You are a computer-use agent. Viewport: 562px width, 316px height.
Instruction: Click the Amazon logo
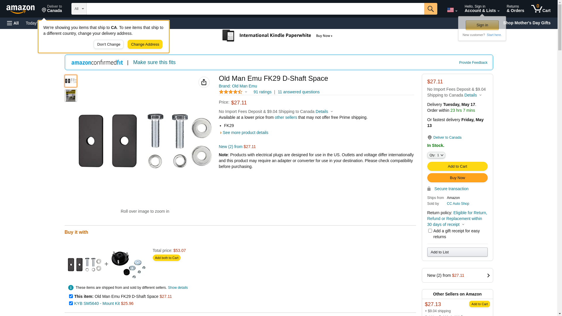20,9
